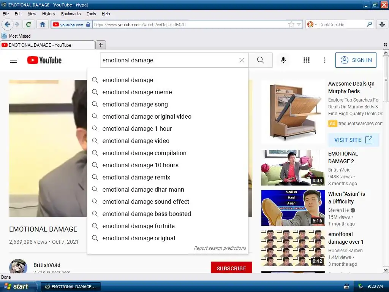
Task: Click the list all tabs icon
Action: point(385,45)
